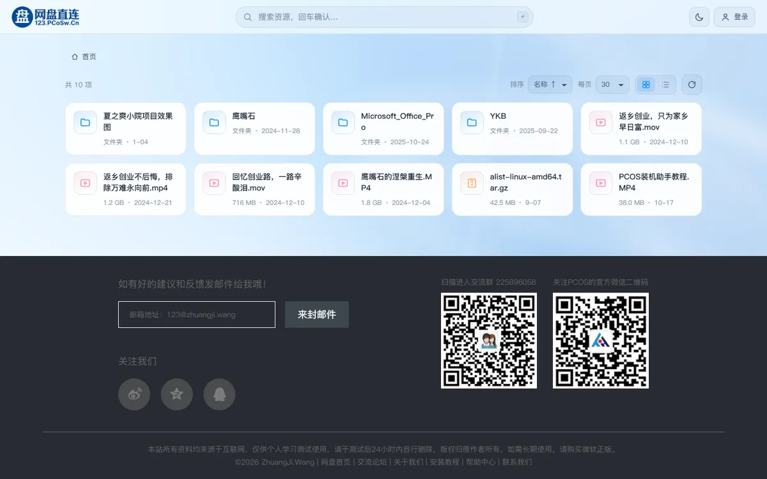Click folder icon of Microsoft_Office_Pro
Viewport: 767px width, 479px height.
coord(343,122)
